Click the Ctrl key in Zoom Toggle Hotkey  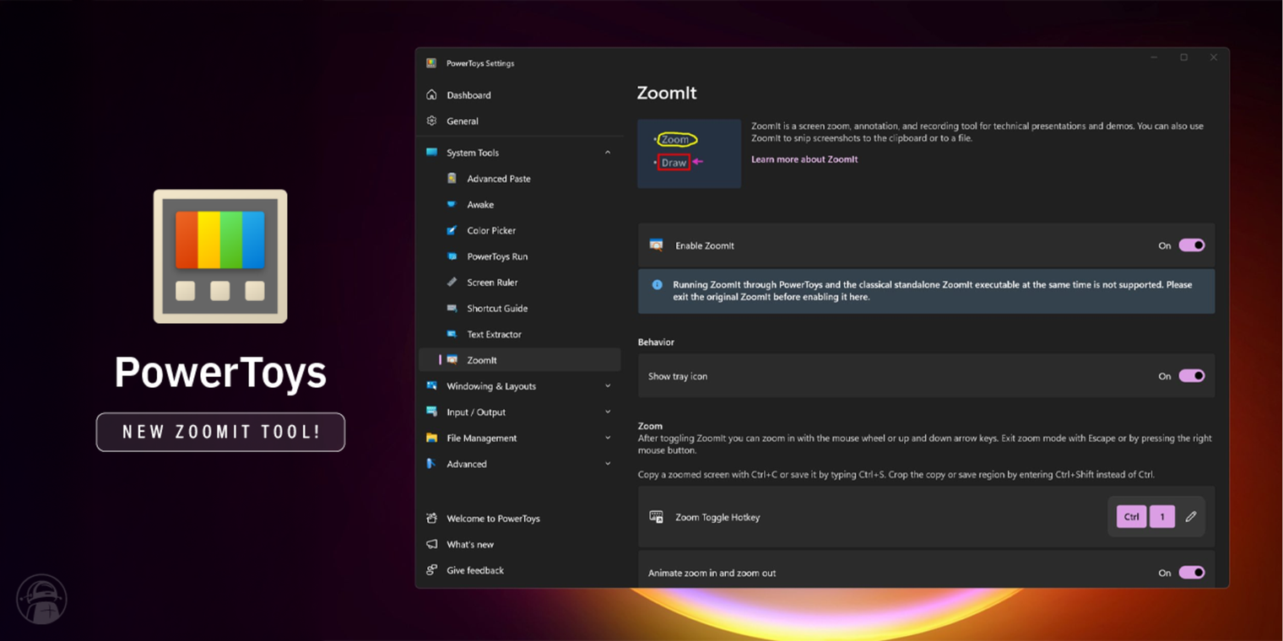(1130, 516)
